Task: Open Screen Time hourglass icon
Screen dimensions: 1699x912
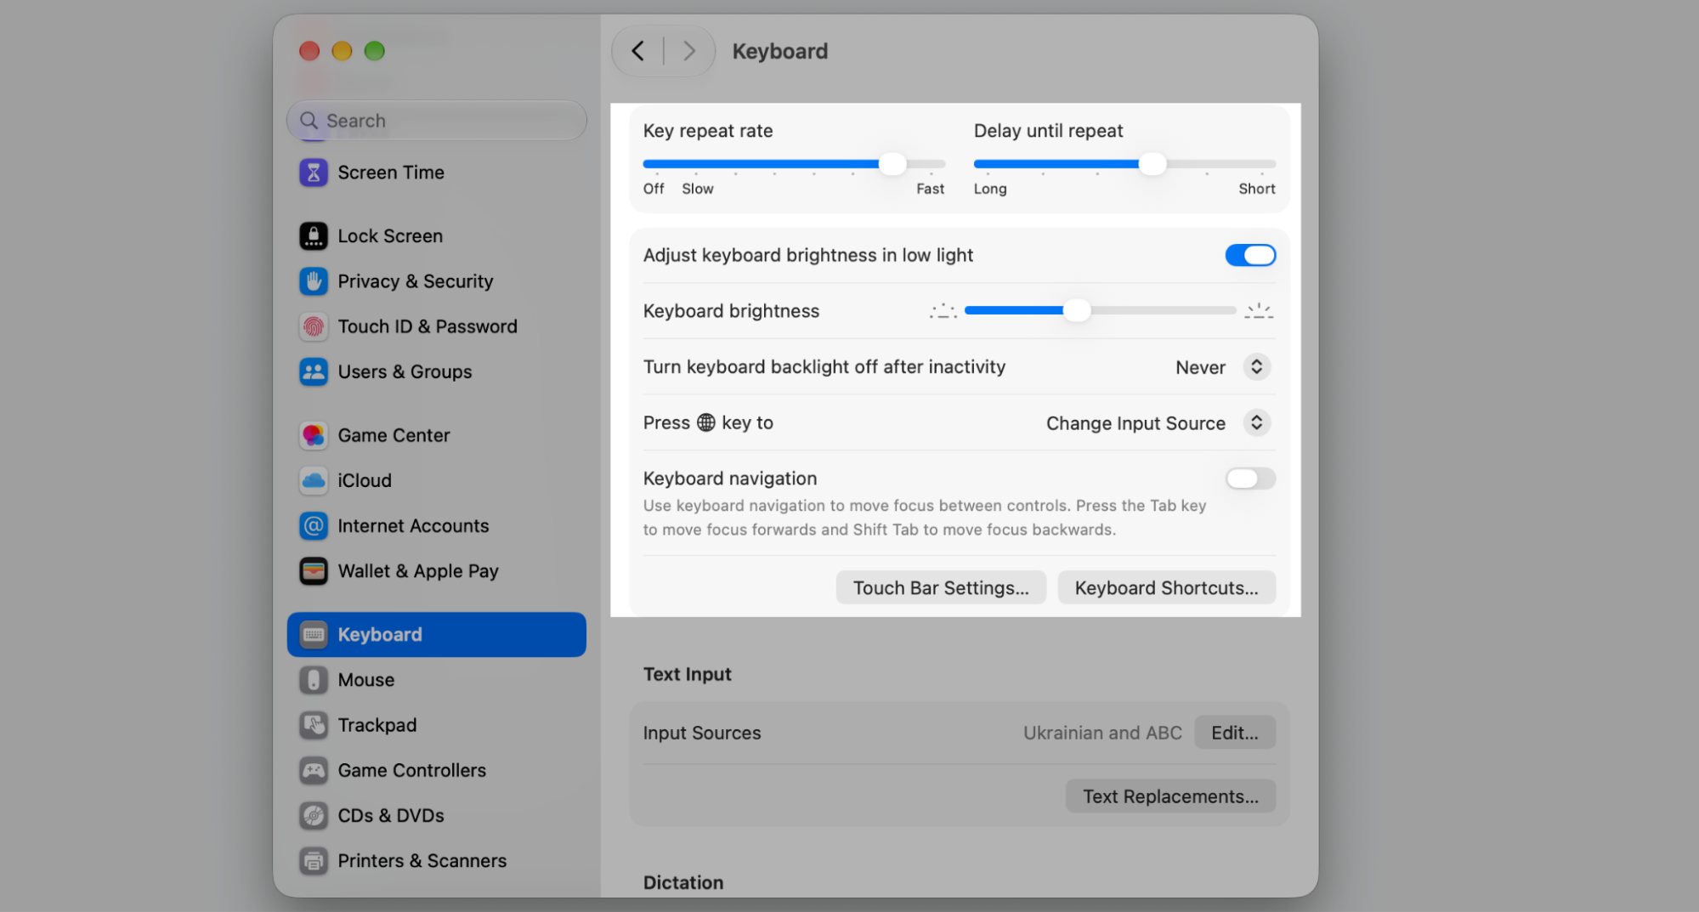Action: tap(314, 173)
